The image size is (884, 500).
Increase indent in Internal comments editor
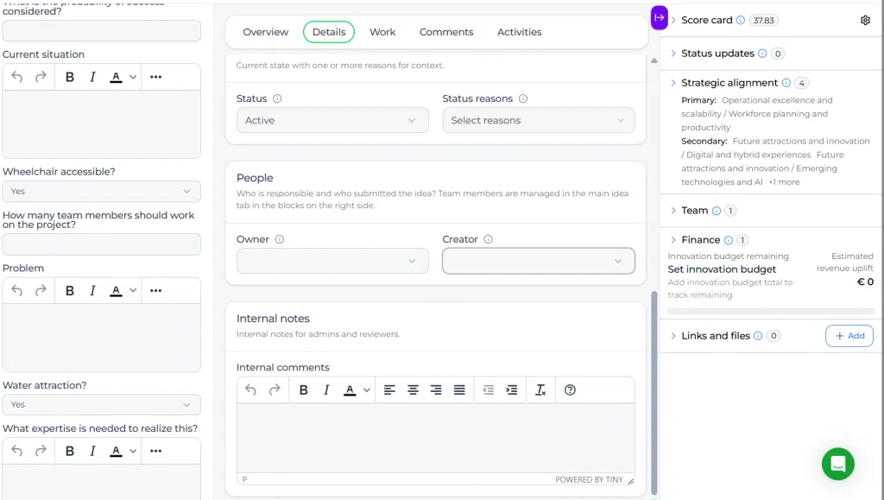click(512, 390)
